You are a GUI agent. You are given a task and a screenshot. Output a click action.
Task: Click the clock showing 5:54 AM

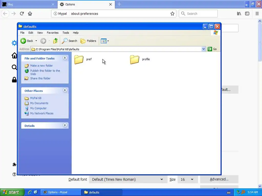[x=253, y=192]
